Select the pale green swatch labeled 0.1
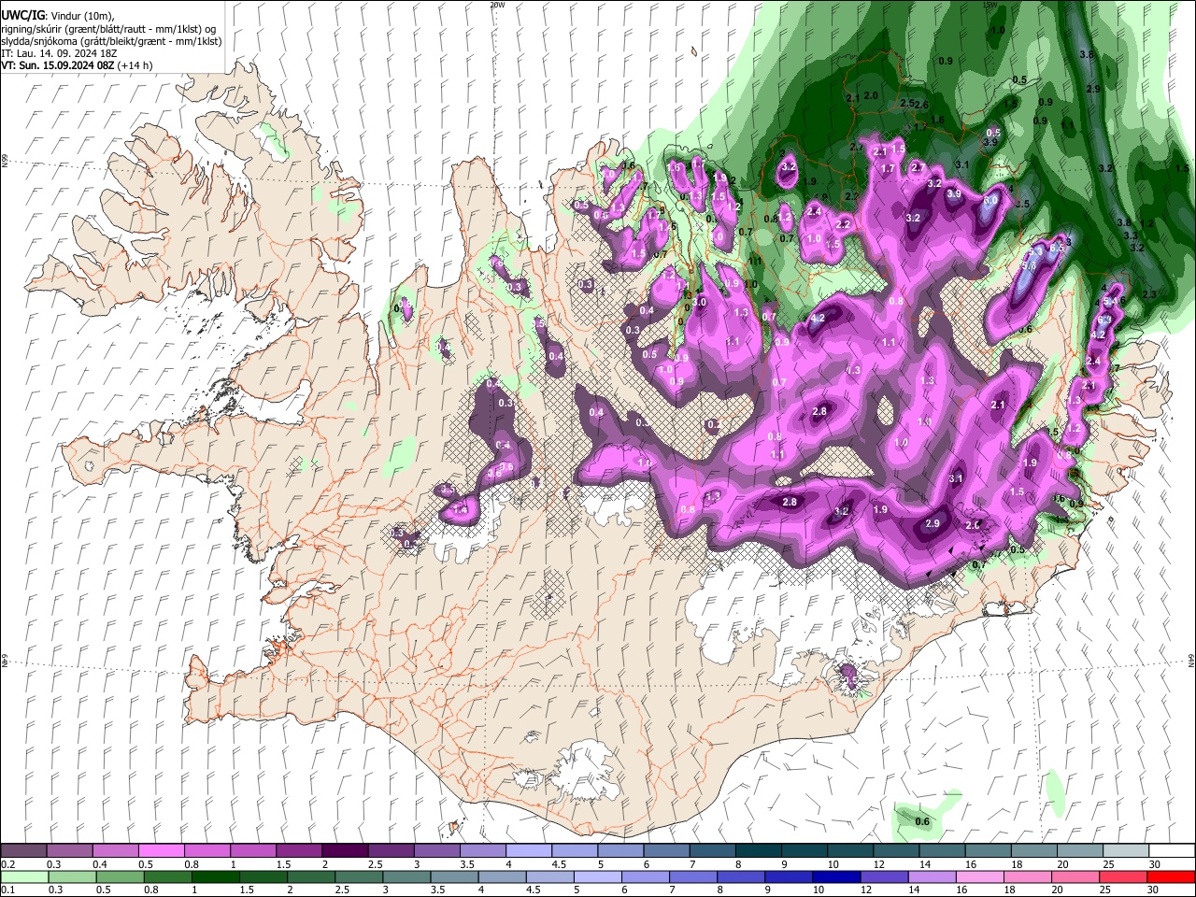Image resolution: width=1196 pixels, height=897 pixels. coord(23,877)
